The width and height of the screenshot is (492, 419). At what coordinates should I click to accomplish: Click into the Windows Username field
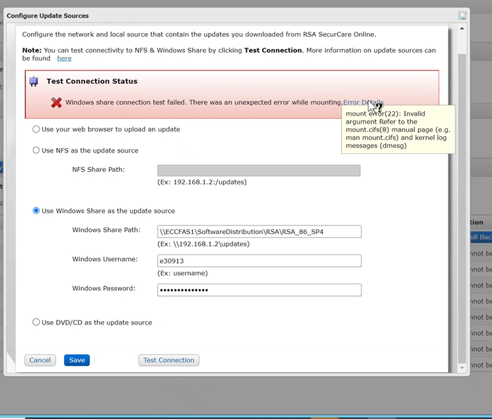(x=259, y=261)
